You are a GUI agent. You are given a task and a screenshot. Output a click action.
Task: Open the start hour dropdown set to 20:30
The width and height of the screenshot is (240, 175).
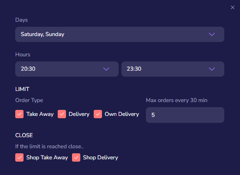tap(67, 69)
